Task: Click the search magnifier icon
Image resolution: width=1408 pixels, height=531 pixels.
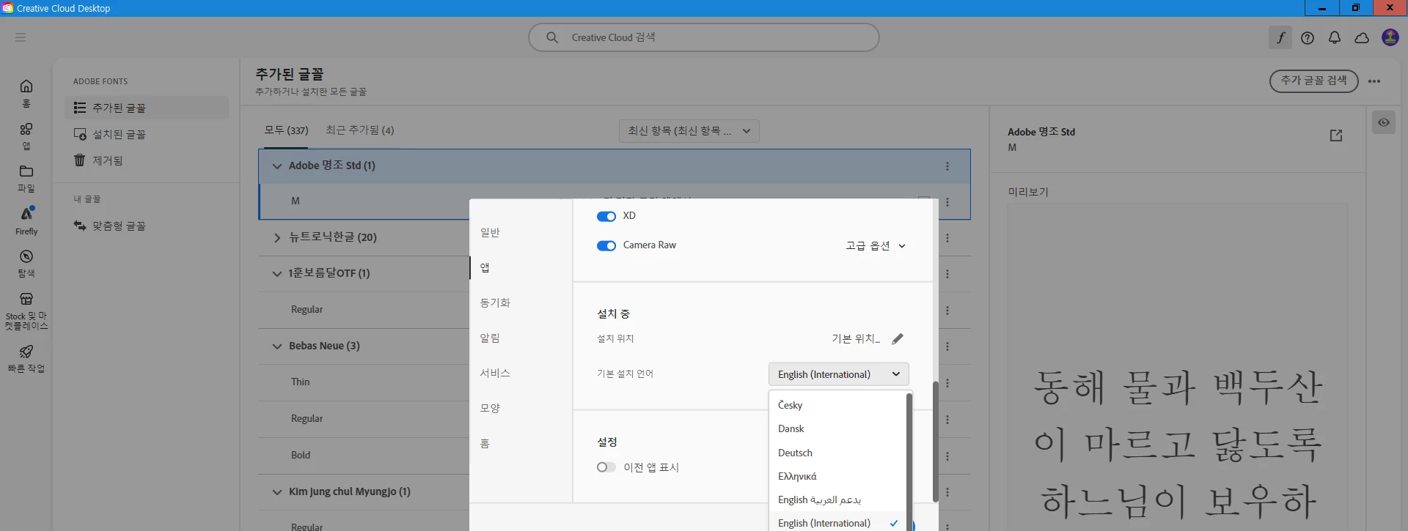Action: (x=552, y=37)
